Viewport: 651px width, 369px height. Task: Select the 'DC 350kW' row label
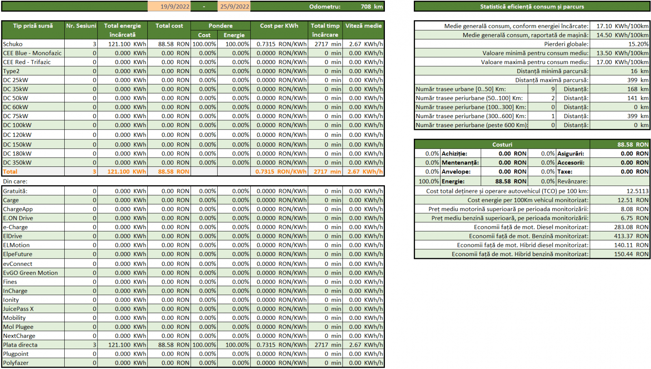[33, 162]
